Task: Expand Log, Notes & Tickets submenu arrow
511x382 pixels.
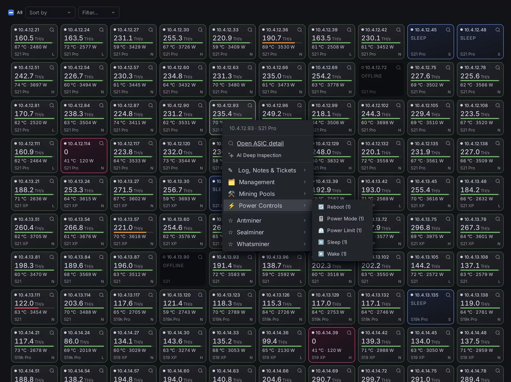Action: (x=305, y=170)
